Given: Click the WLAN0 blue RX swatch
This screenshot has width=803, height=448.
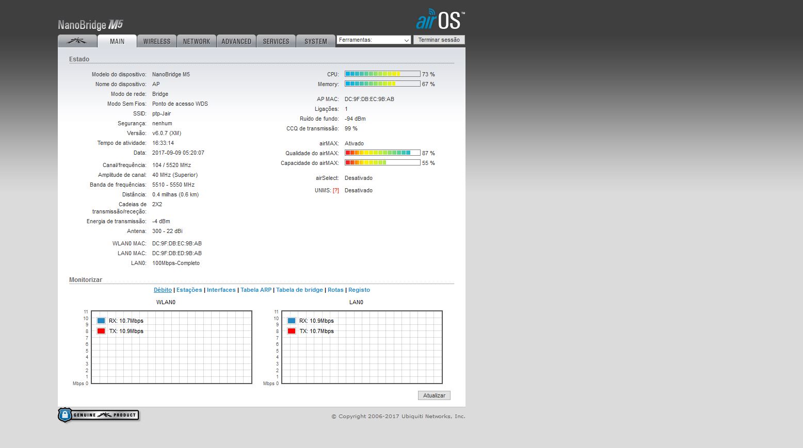Looking at the screenshot, I should pyautogui.click(x=101, y=321).
